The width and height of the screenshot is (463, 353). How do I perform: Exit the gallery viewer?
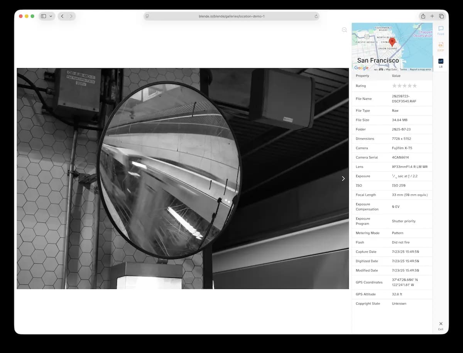point(440,325)
